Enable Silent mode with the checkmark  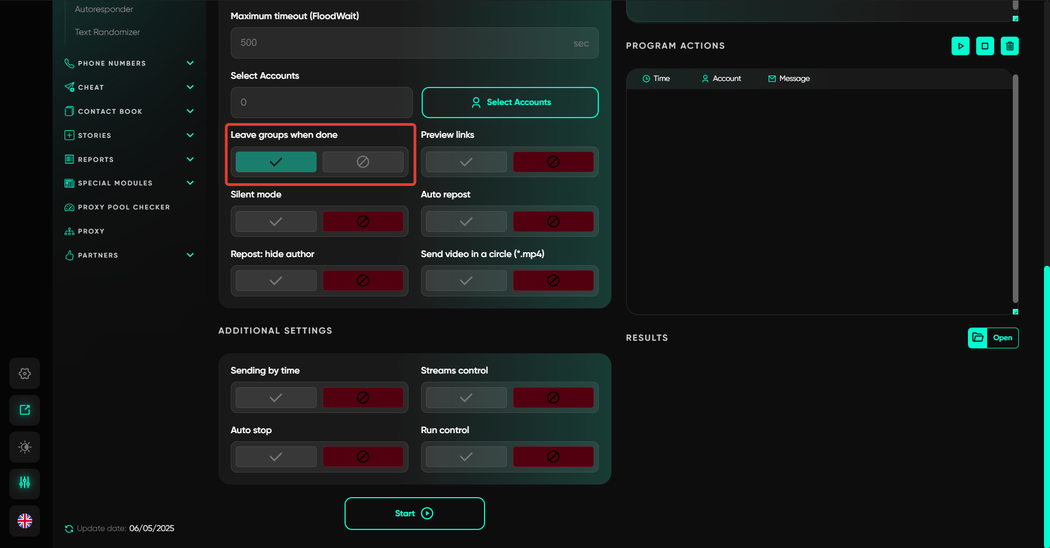(x=276, y=221)
